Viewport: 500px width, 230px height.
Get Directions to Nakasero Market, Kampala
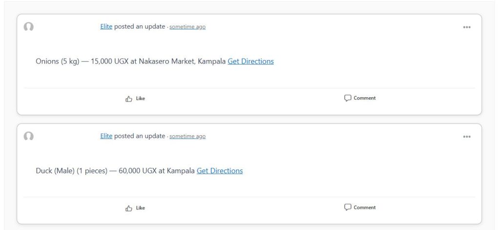[x=250, y=61]
